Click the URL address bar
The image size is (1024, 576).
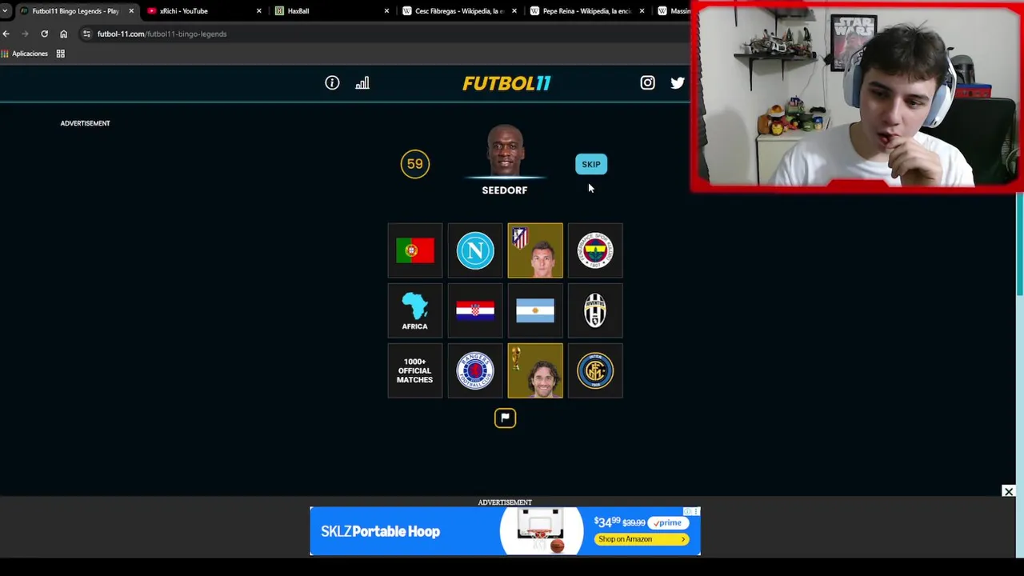coord(384,34)
